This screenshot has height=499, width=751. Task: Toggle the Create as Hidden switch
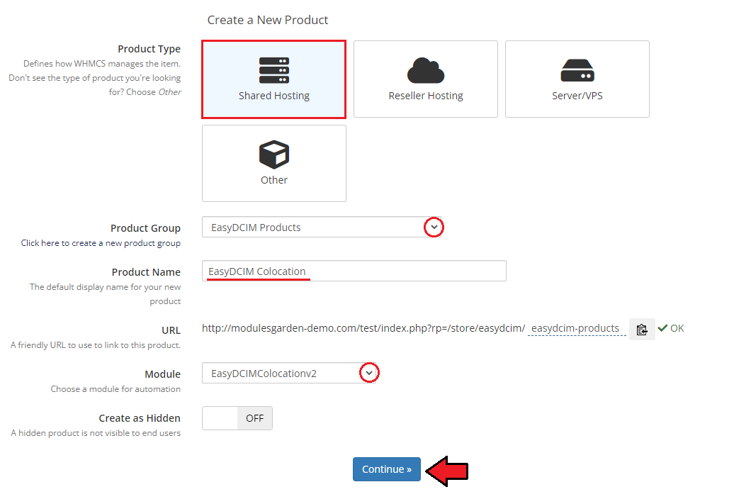point(237,418)
